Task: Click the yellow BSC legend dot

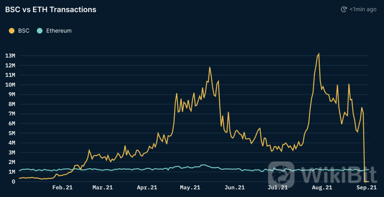Action: (x=12, y=31)
